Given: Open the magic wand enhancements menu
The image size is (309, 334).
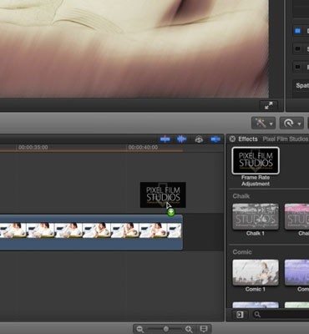Looking at the screenshot, I should 263,123.
